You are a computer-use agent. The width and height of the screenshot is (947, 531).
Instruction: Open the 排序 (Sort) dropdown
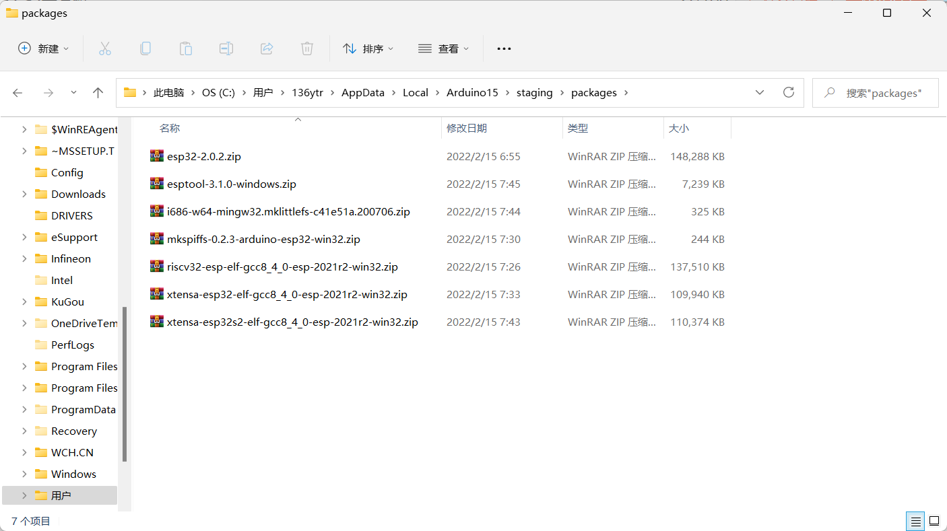tap(368, 48)
